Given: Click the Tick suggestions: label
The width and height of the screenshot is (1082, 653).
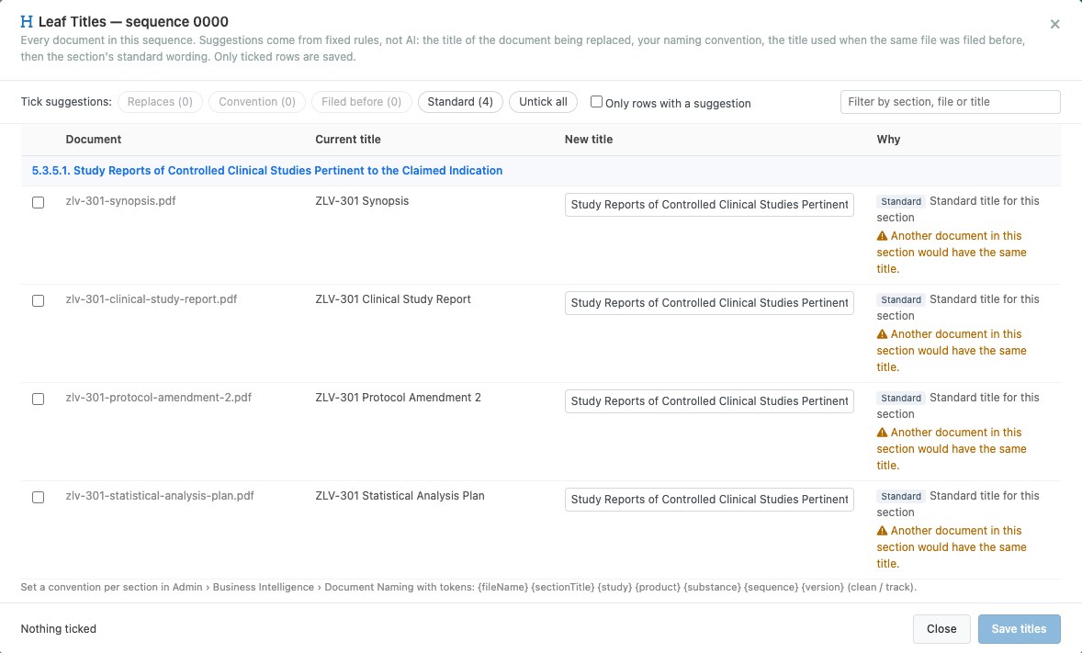Looking at the screenshot, I should 66,102.
